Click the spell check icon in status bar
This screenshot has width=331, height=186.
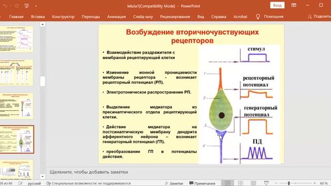20,183
